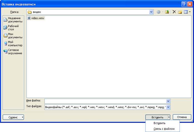
Task: Click the Имя файла input field
Action: coord(105,101)
